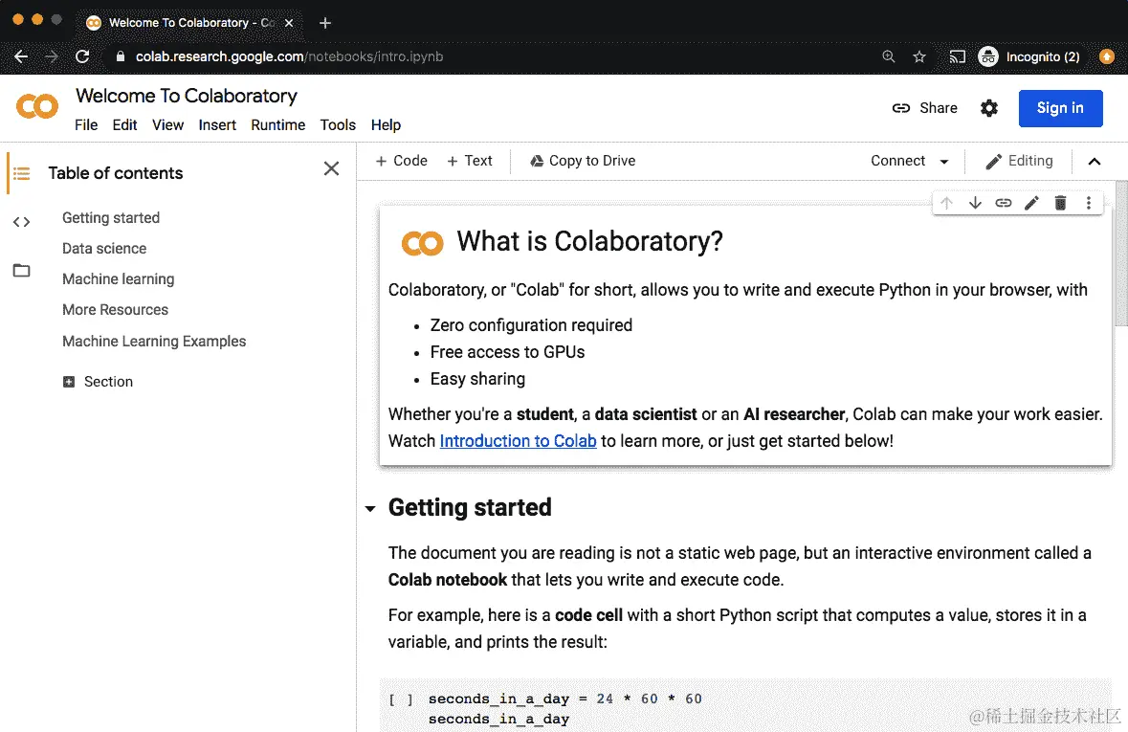Open the Tools menu
1128x732 pixels.
click(x=338, y=125)
